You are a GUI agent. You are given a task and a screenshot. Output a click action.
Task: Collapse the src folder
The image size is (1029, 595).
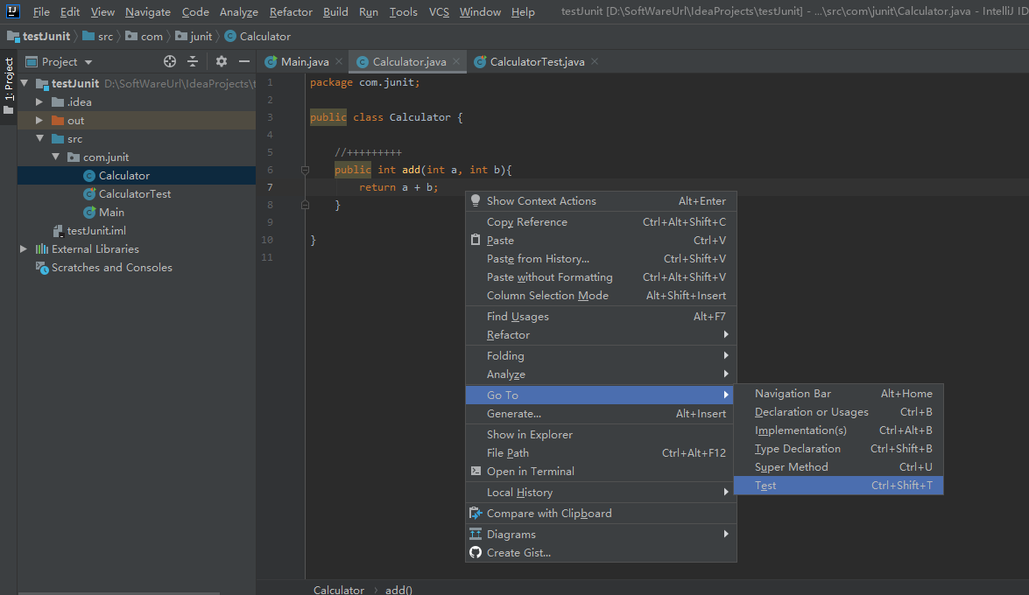pyautogui.click(x=39, y=138)
